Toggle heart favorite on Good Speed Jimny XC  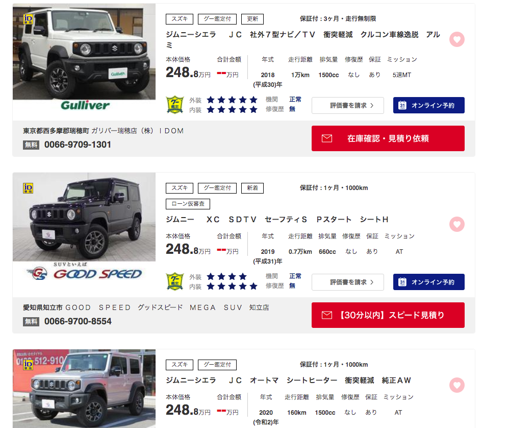tap(457, 224)
